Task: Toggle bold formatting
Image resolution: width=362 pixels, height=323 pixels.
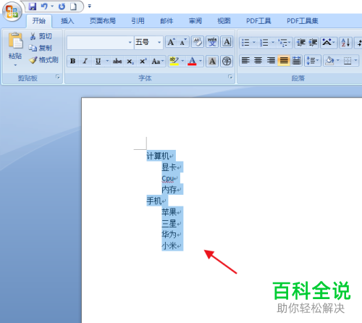Action: 72,62
